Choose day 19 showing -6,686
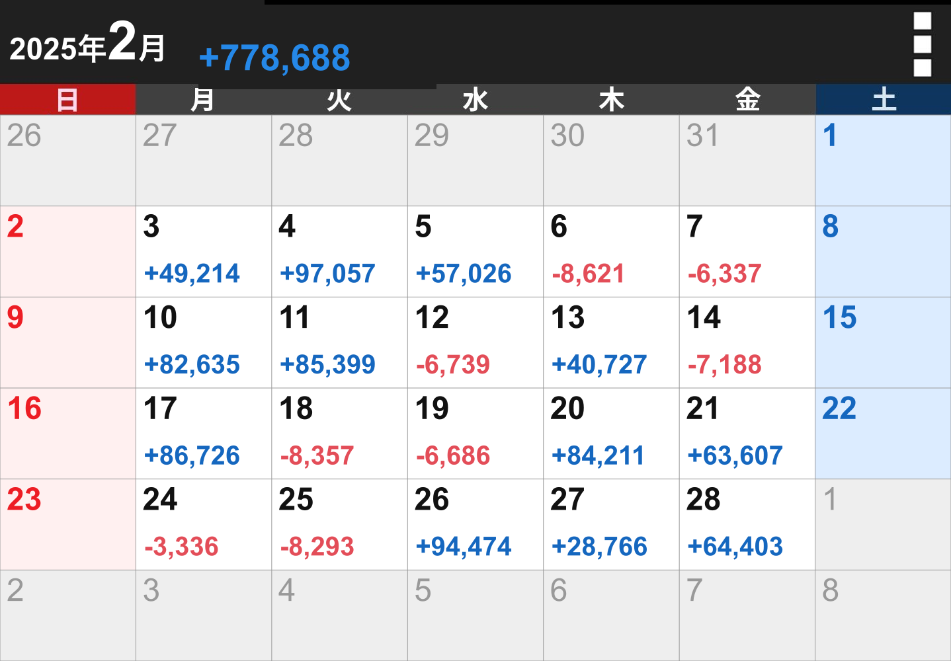Viewport: 951px width, 661px height. [475, 434]
